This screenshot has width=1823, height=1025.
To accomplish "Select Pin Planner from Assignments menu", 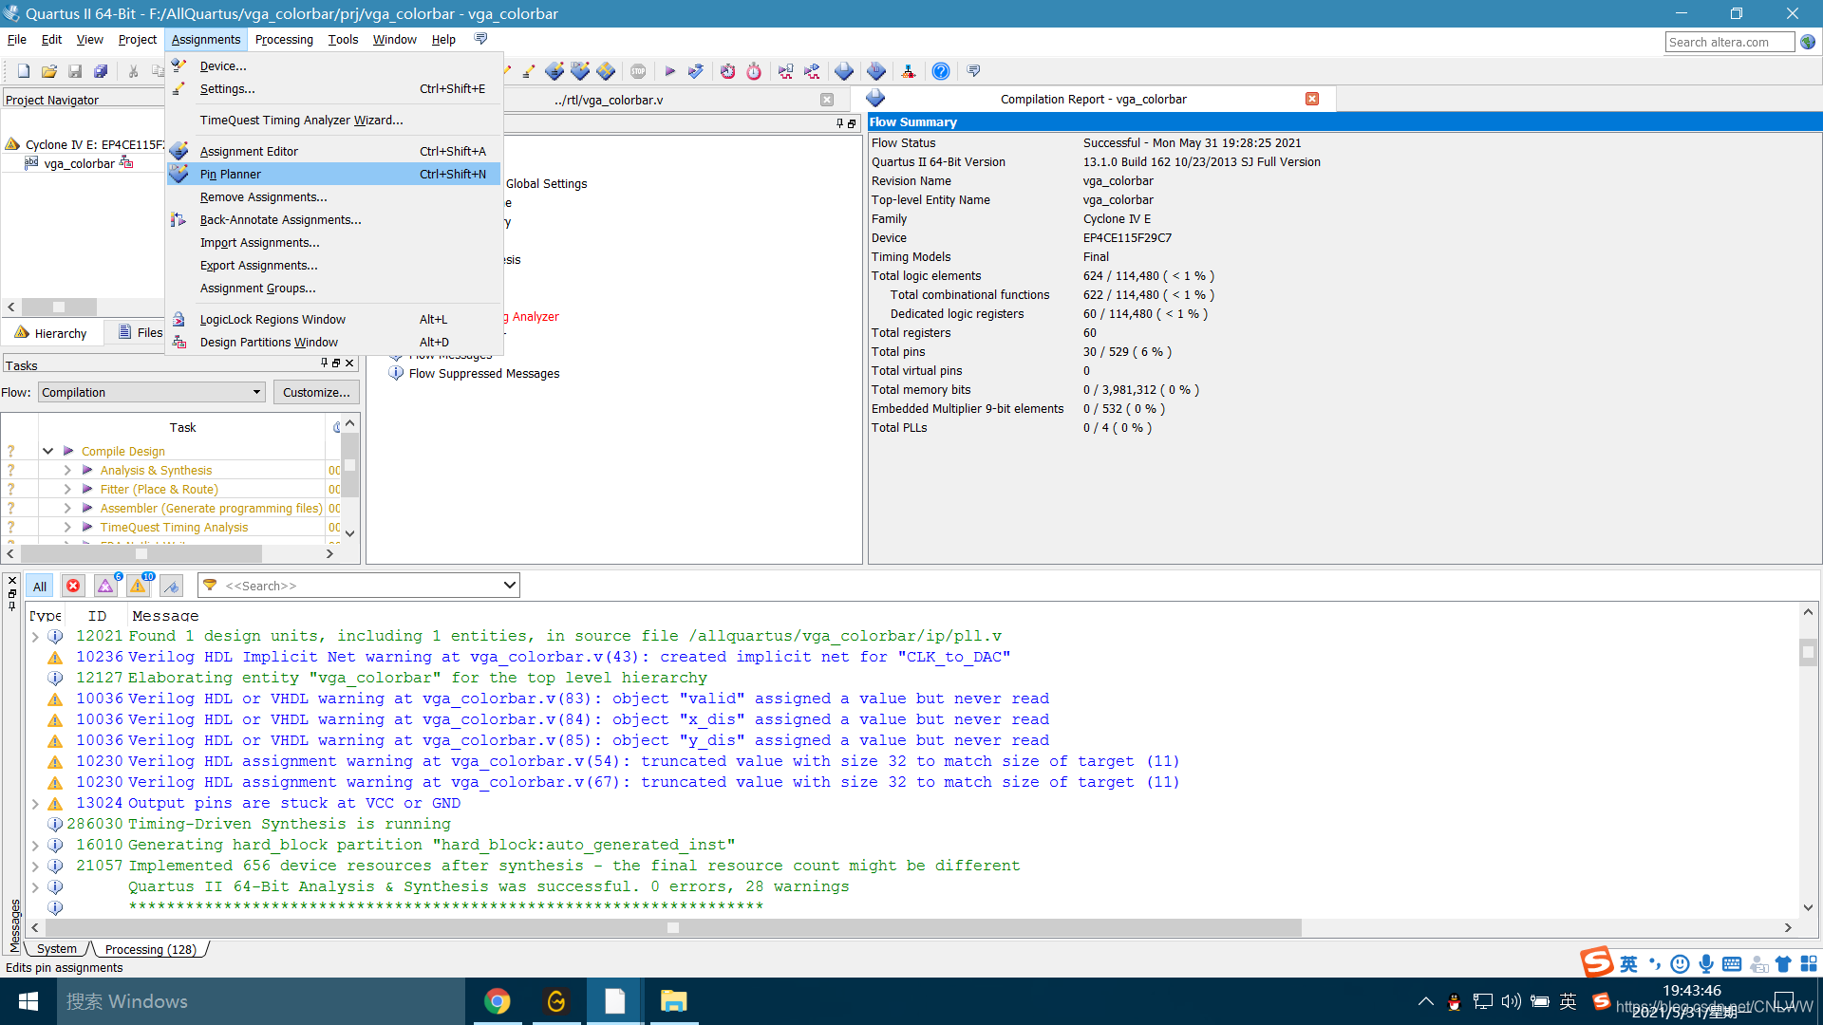I will [x=231, y=174].
